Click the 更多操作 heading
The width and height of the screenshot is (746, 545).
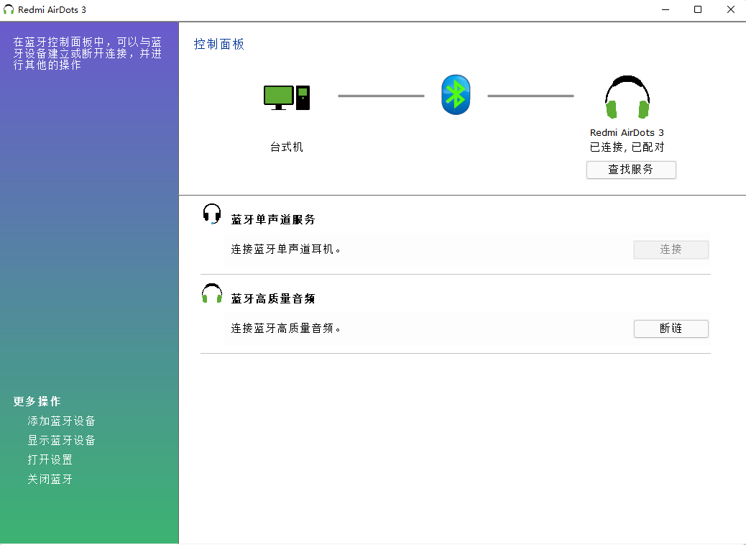(x=37, y=401)
